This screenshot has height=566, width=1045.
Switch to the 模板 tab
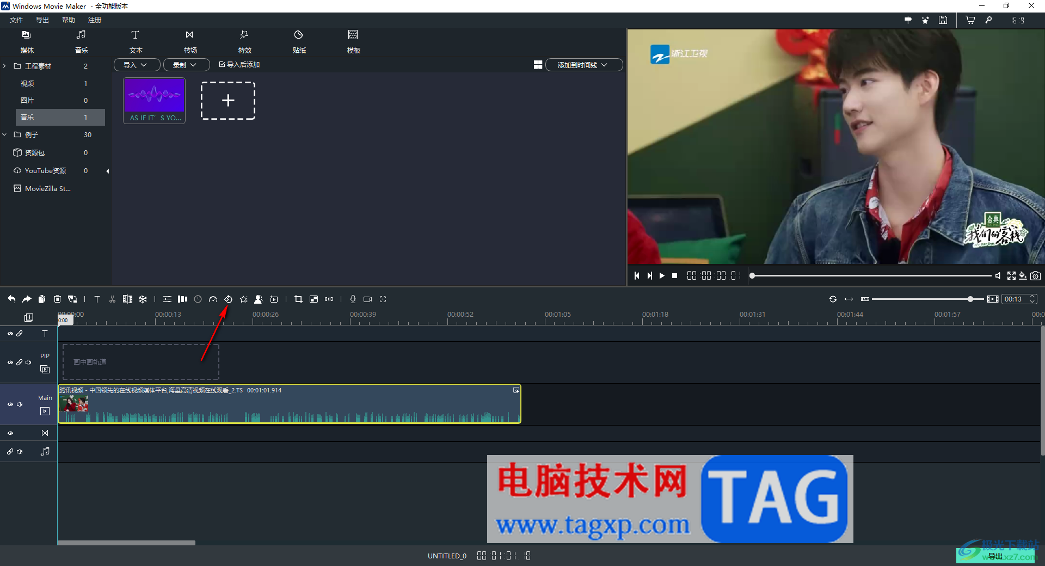353,42
